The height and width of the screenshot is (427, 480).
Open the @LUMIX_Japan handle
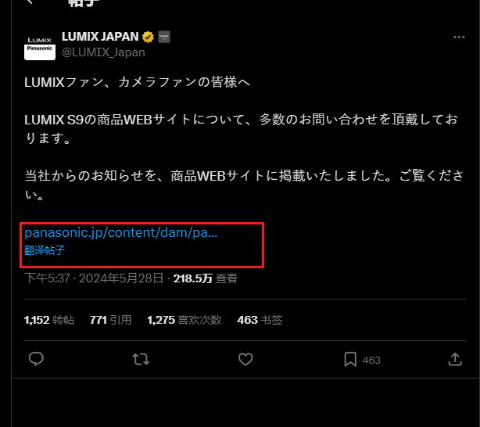coord(103,52)
